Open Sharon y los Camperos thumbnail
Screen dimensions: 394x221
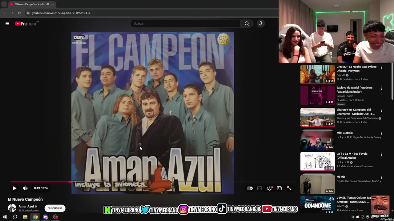317,117
